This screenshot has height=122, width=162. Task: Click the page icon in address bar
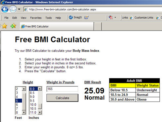pos(26,10)
